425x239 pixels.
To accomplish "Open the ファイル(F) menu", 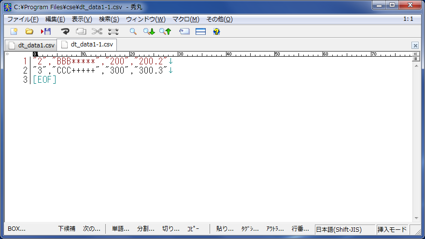I will point(23,19).
